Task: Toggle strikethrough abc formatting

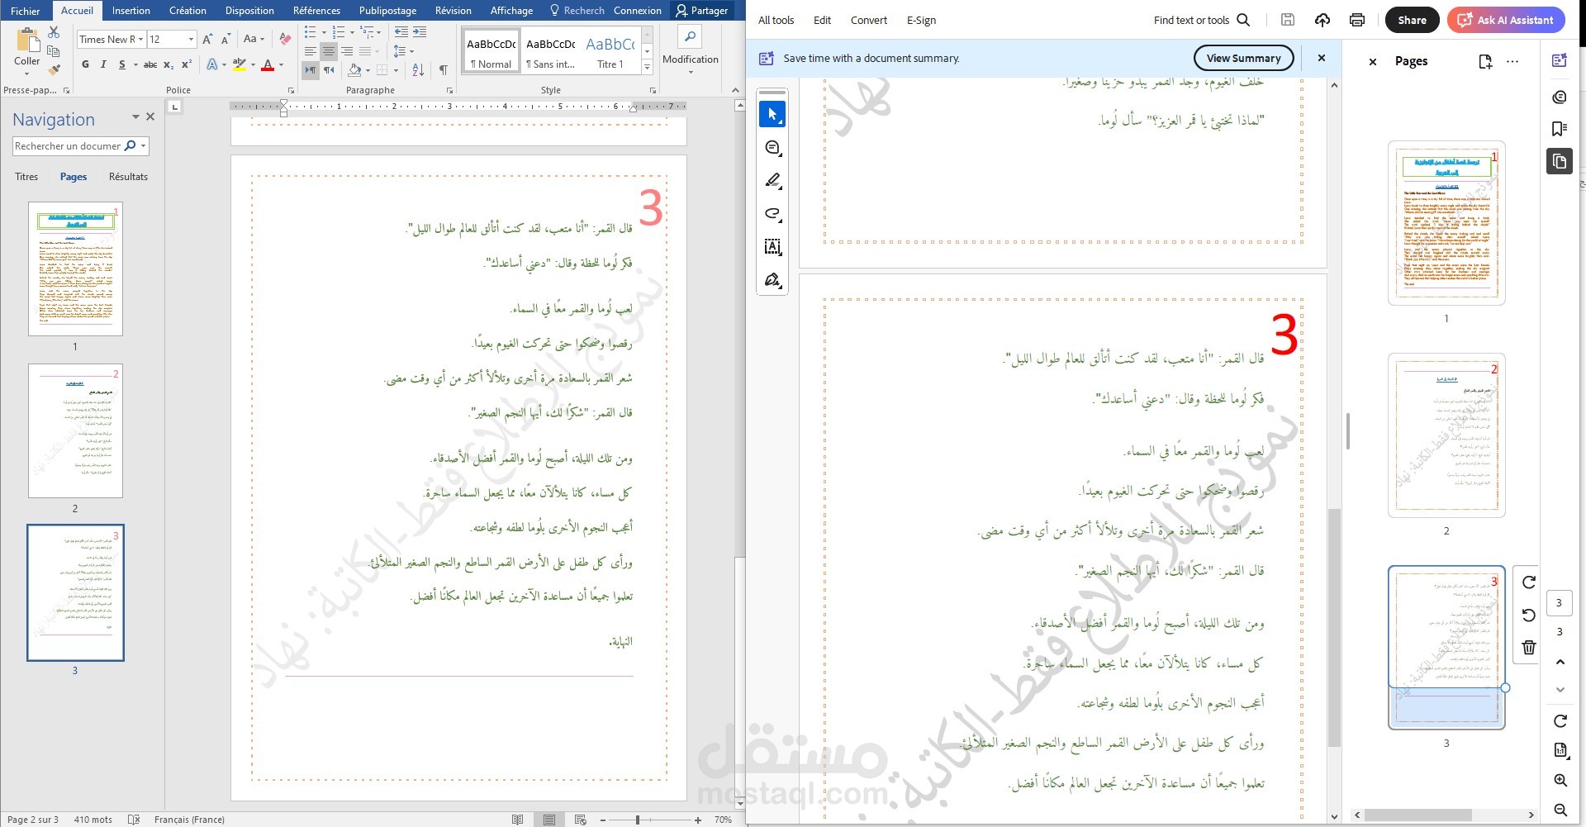Action: click(x=150, y=64)
